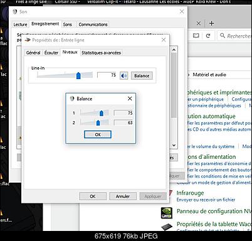
Task: Click the Line-In level value field 75
Action: click(107, 75)
